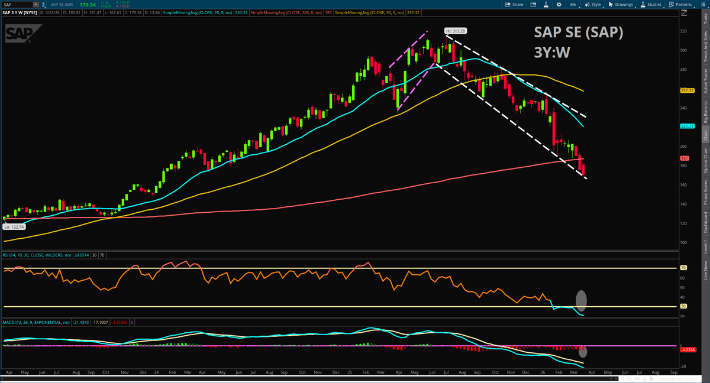Click the 220.33 cyan price axis bubble
Screen dimensions: 710x383
point(686,126)
